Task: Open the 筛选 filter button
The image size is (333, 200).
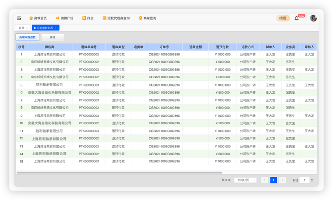Action: [x=53, y=37]
